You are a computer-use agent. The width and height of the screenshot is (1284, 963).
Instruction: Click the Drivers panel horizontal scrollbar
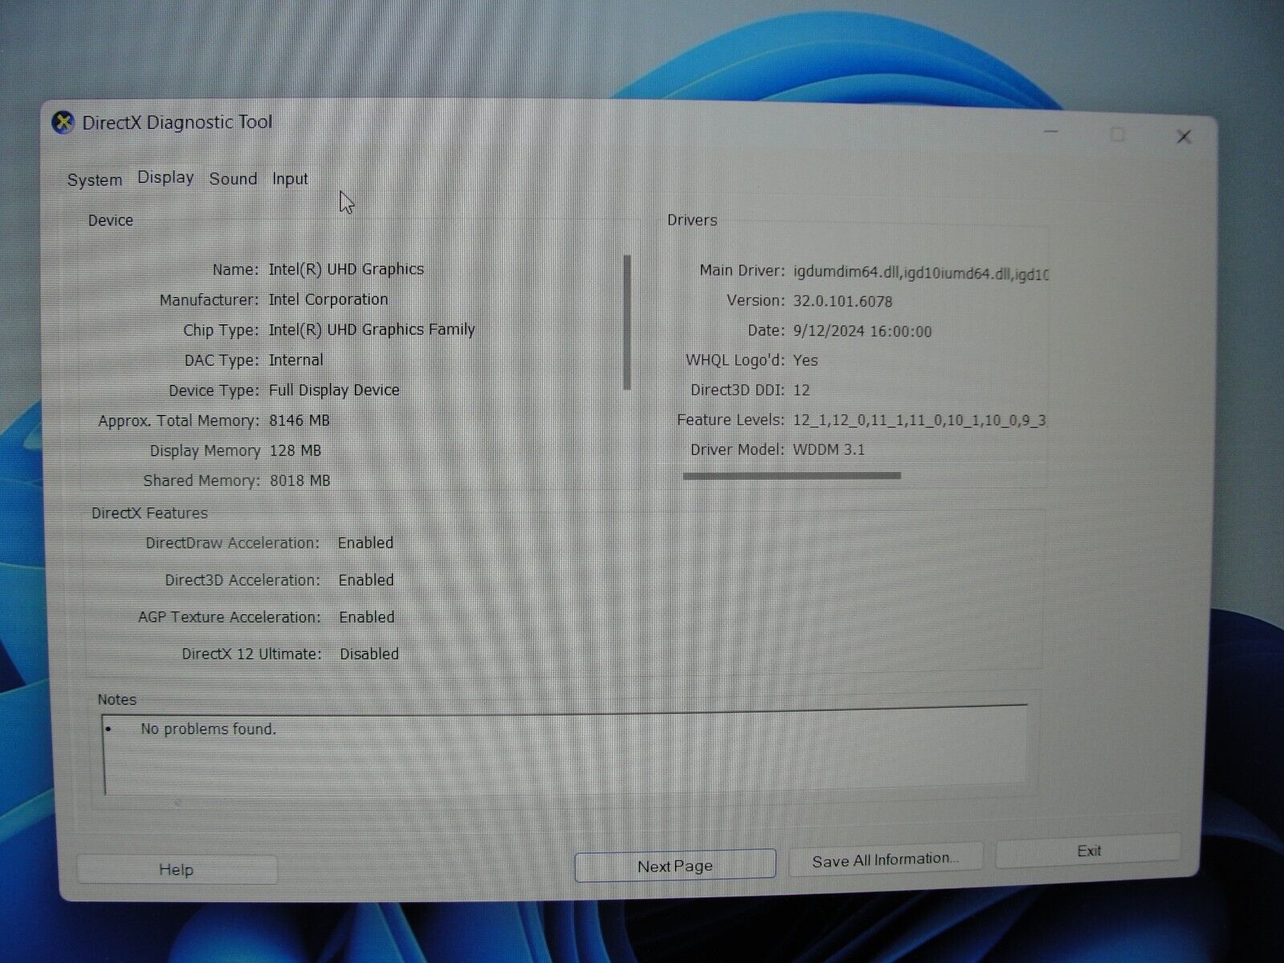[792, 476]
